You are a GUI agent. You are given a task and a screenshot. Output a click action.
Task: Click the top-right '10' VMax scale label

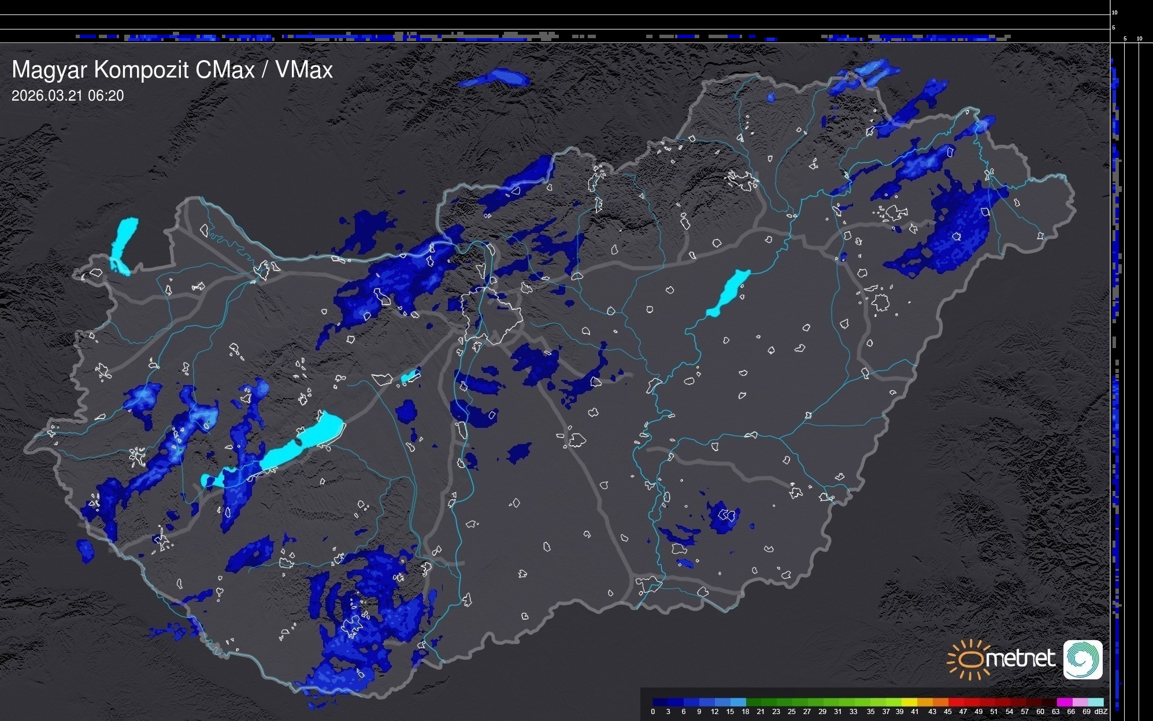1114,12
